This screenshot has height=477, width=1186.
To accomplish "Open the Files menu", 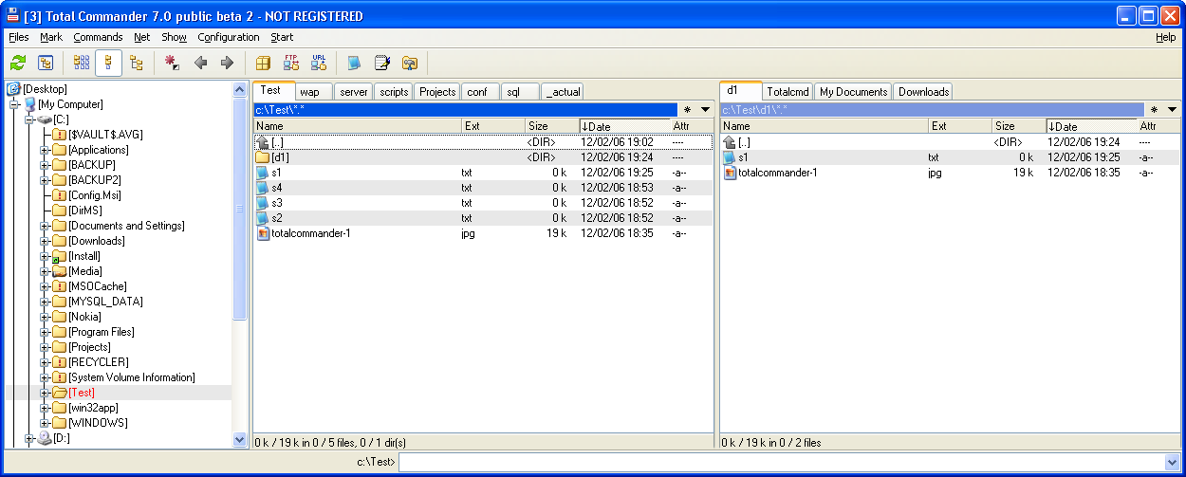I will click(19, 38).
